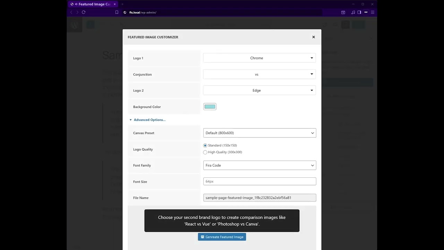Toggle the browser sidebar panel icon
Screen dimensions: 444x250
pyautogui.click(x=359, y=12)
